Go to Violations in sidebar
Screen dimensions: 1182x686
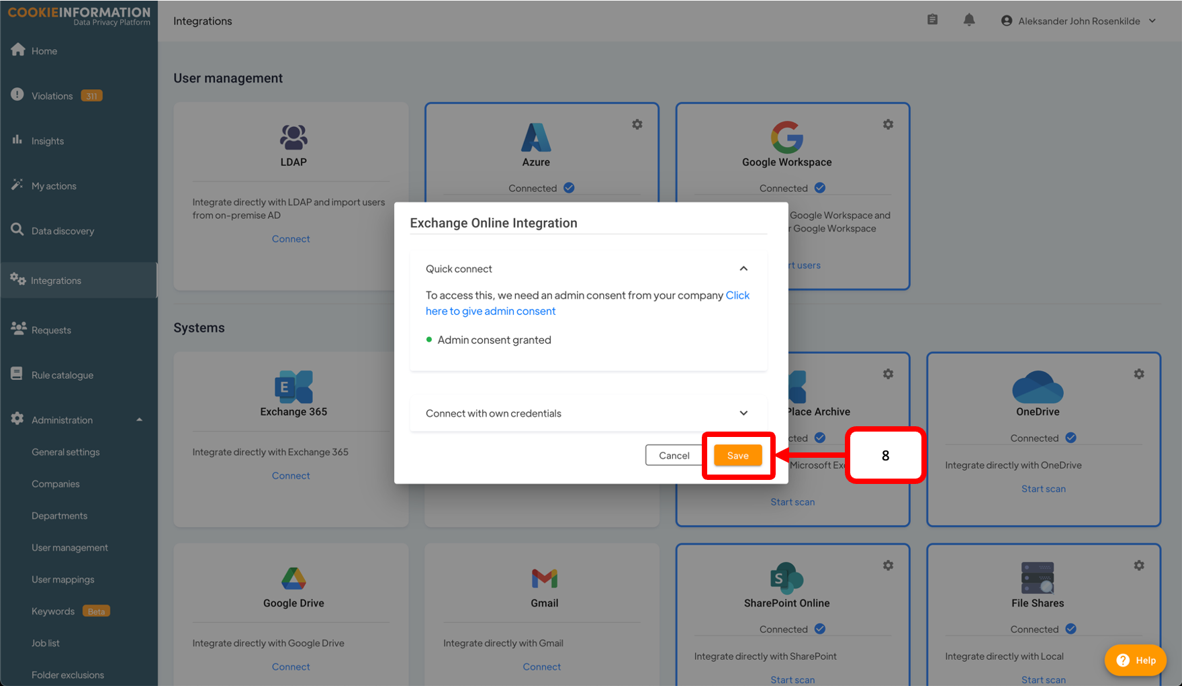[x=52, y=96]
